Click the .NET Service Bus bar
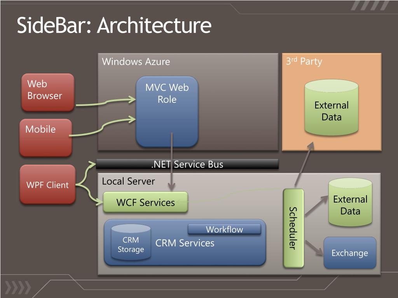398x298 pixels. click(x=187, y=164)
